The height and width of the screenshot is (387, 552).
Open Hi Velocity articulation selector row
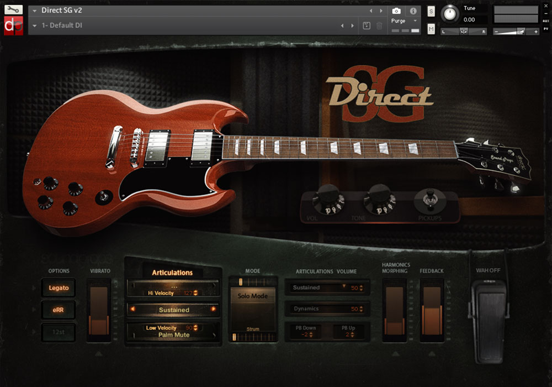tap(173, 289)
